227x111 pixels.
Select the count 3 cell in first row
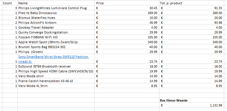(x=10, y=8)
